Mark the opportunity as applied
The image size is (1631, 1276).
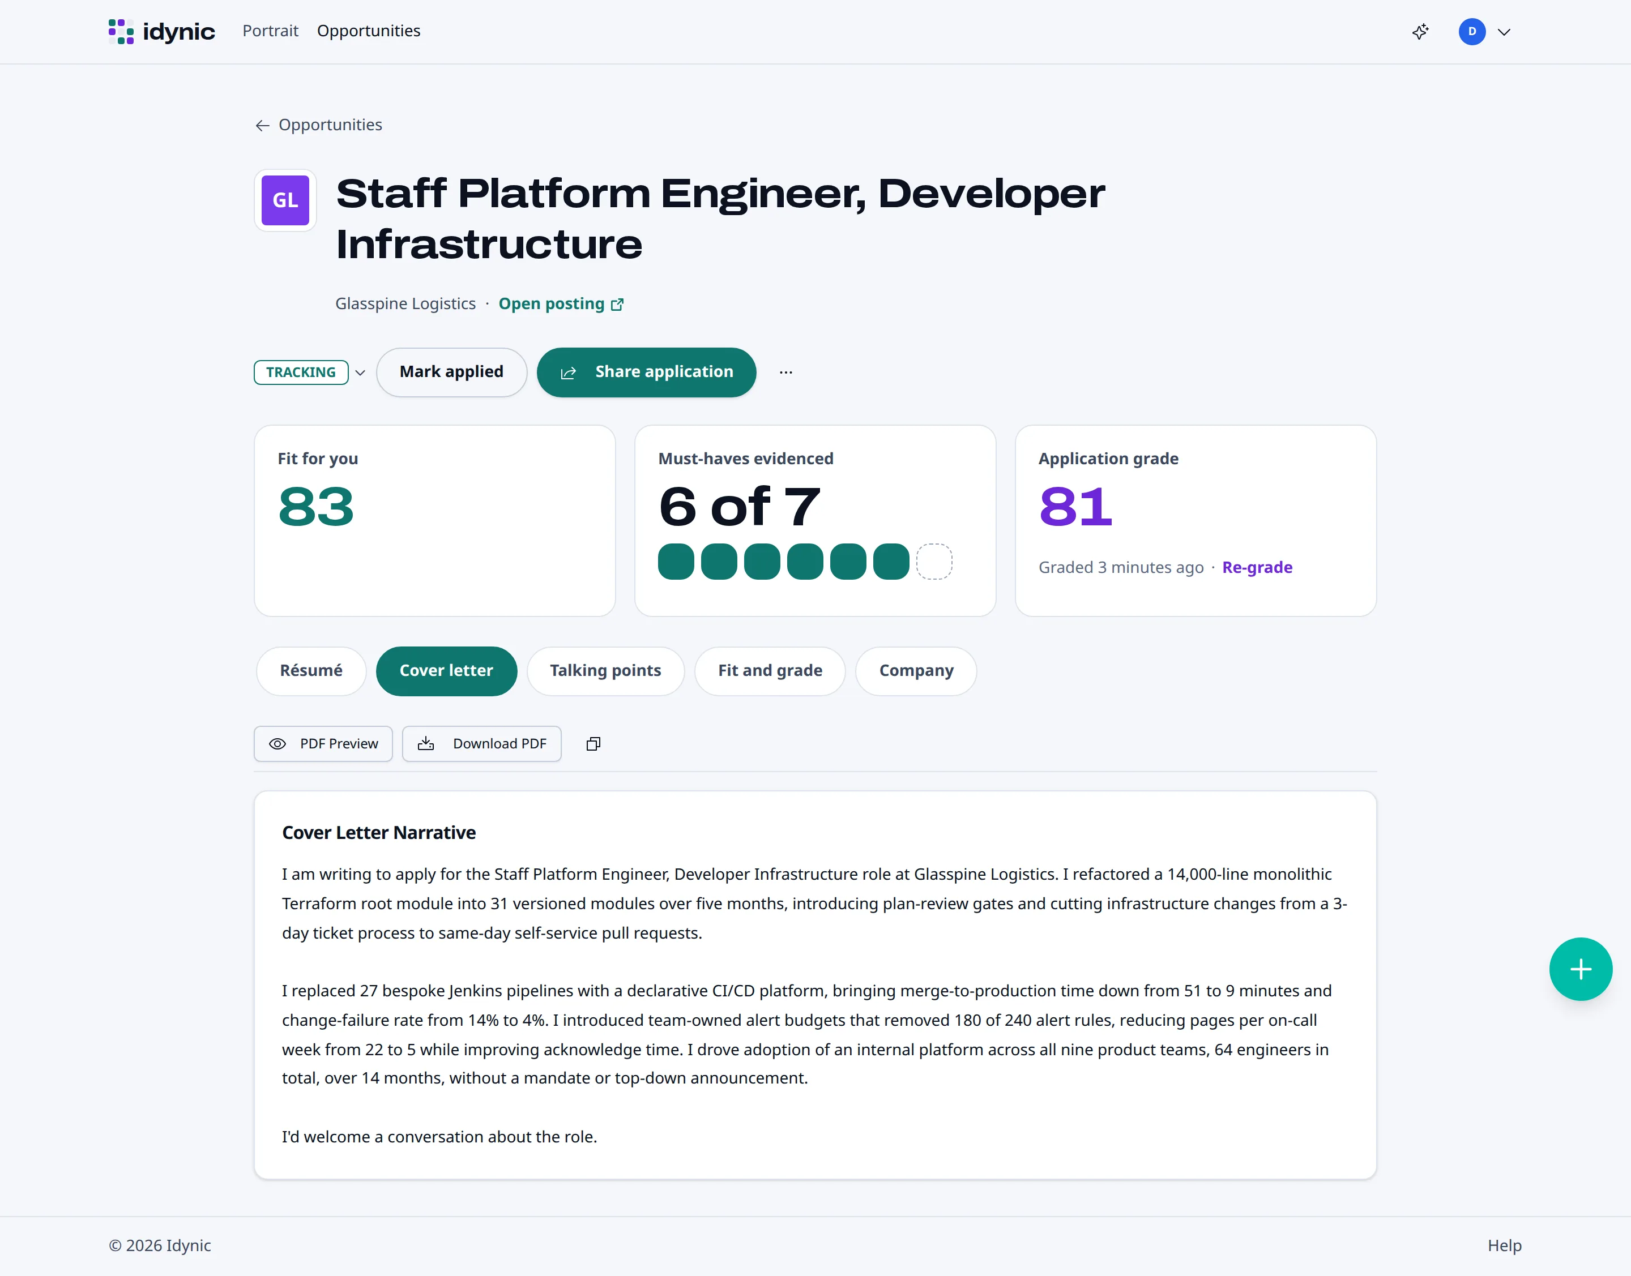click(451, 372)
